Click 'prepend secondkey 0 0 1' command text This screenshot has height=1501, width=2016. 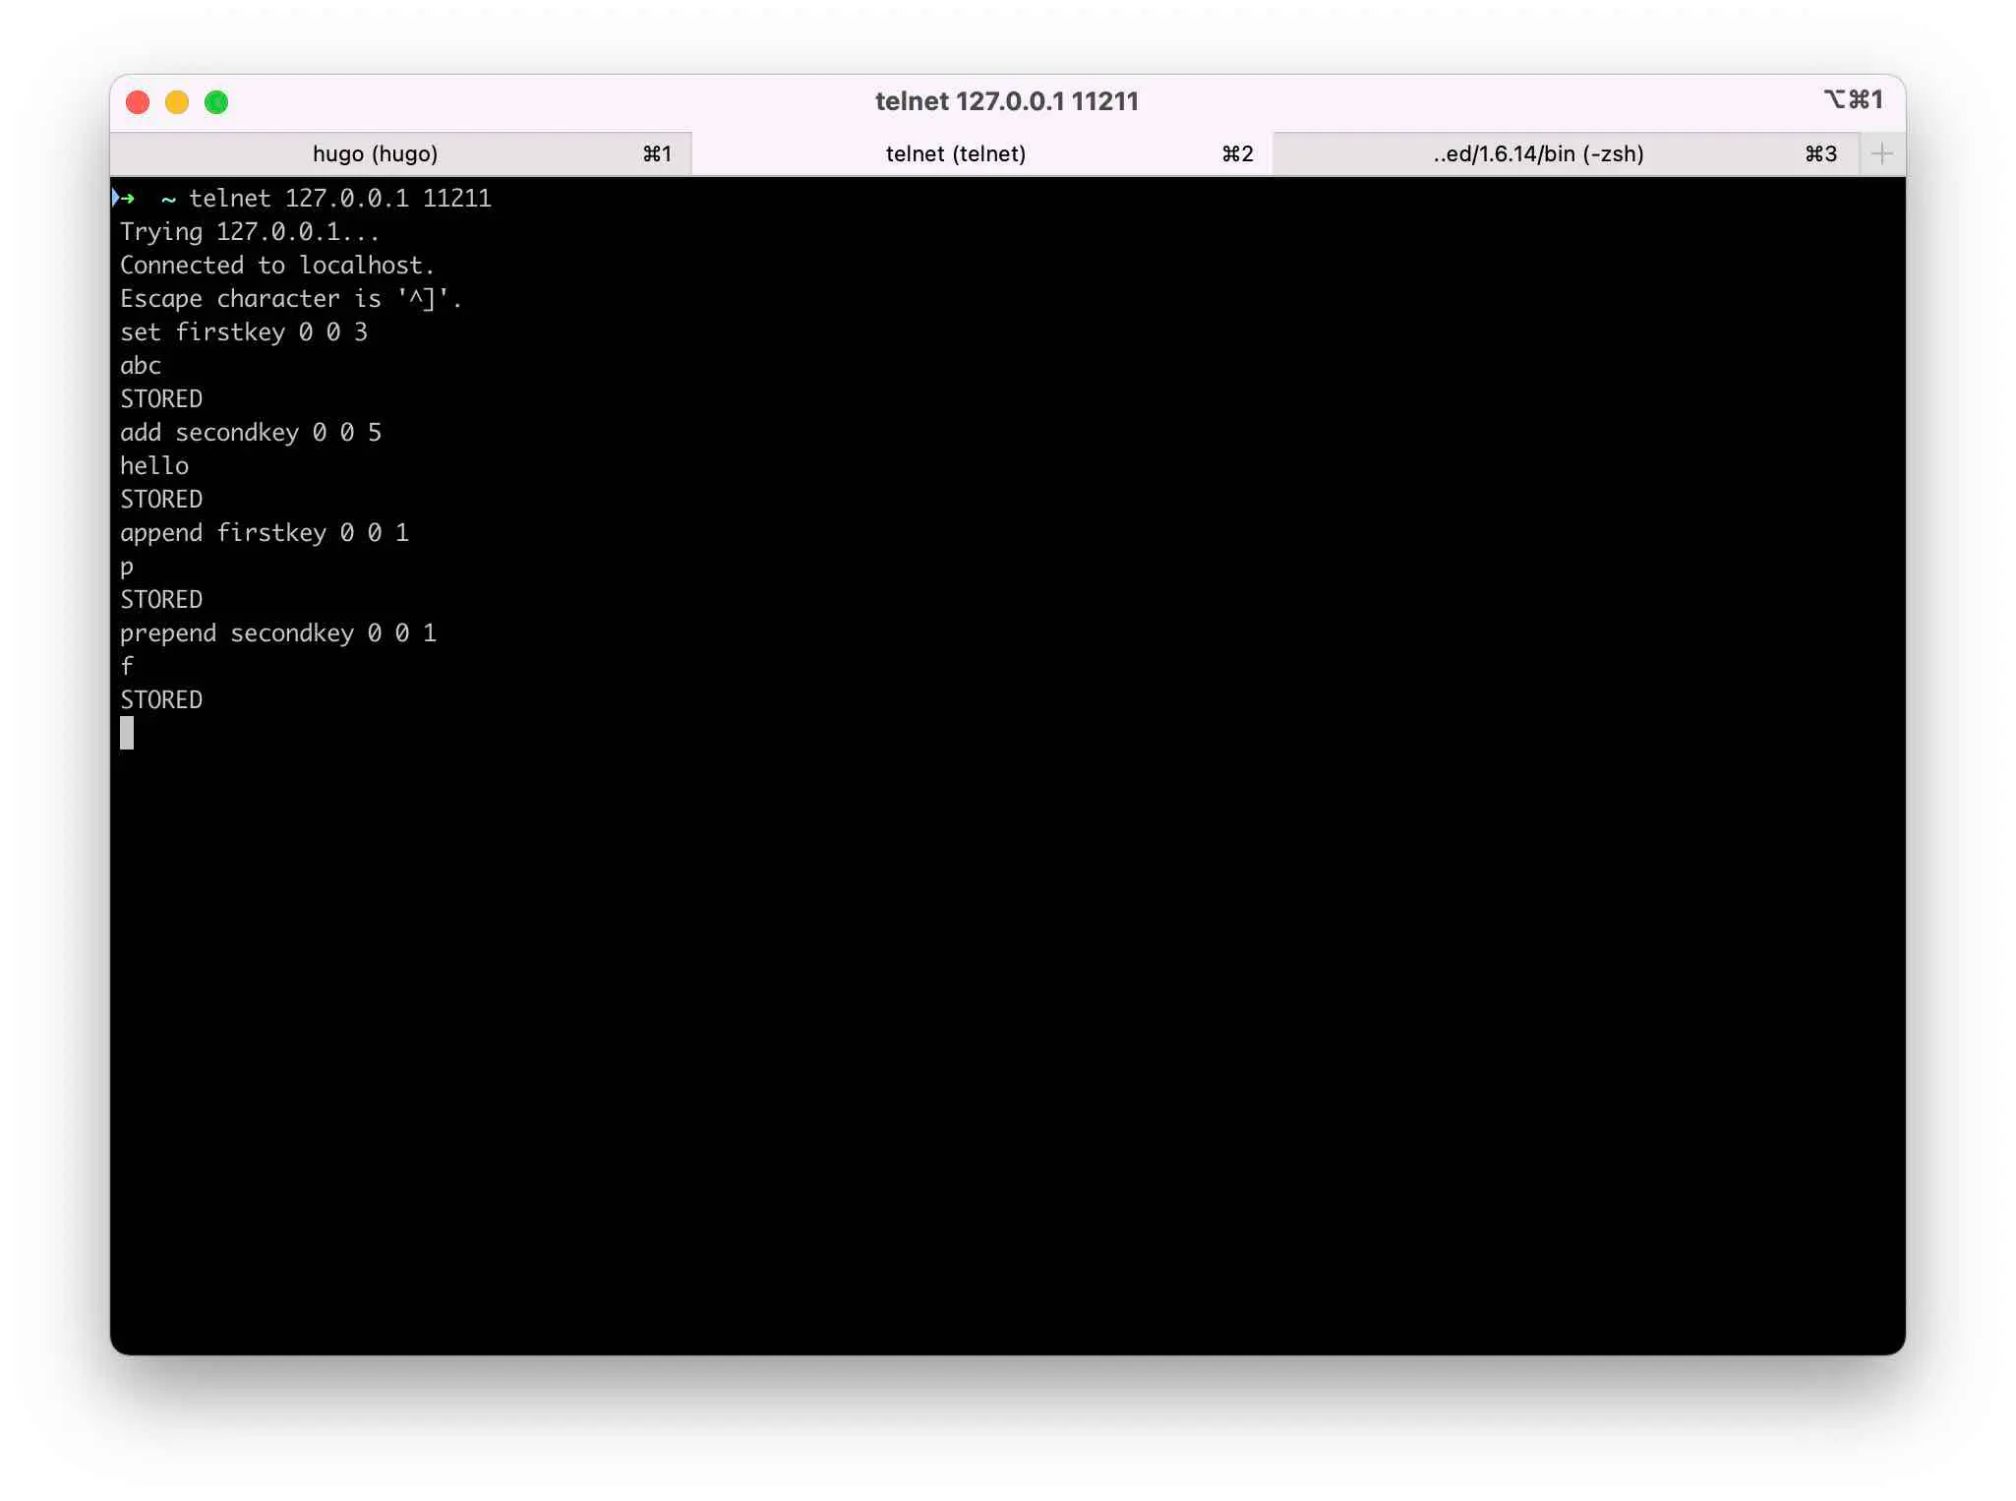click(278, 633)
